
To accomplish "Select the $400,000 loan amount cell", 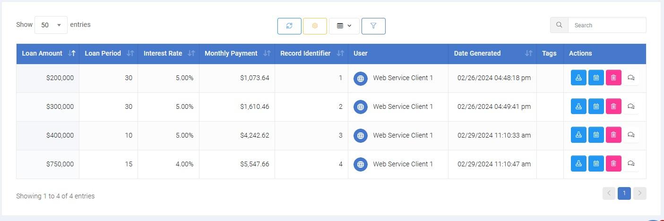I will pos(48,136).
